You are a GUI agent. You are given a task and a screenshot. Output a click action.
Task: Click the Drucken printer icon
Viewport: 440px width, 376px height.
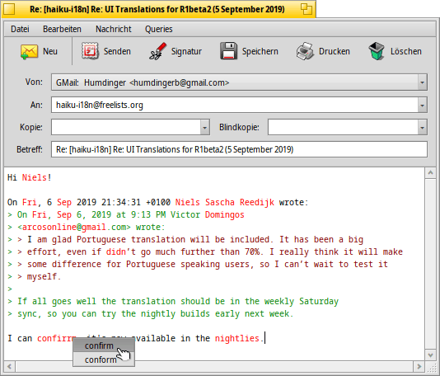(305, 51)
